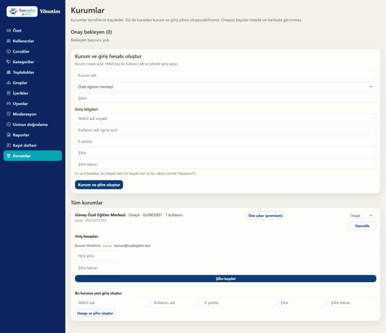Screen dimensions: 386x333
Task: Click the Kurumlar building icon
Action: pyautogui.click(x=9, y=156)
